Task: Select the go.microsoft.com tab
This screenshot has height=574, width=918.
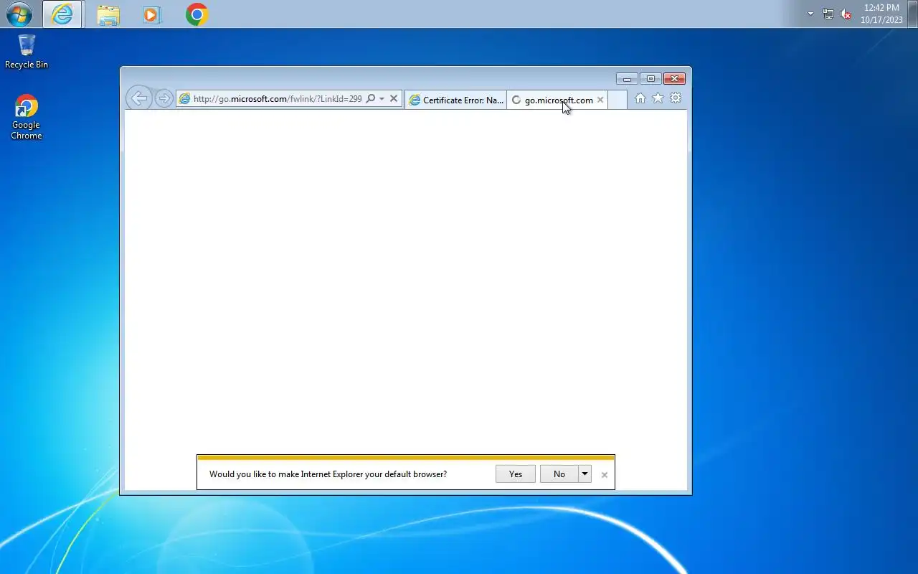Action: pyautogui.click(x=557, y=100)
